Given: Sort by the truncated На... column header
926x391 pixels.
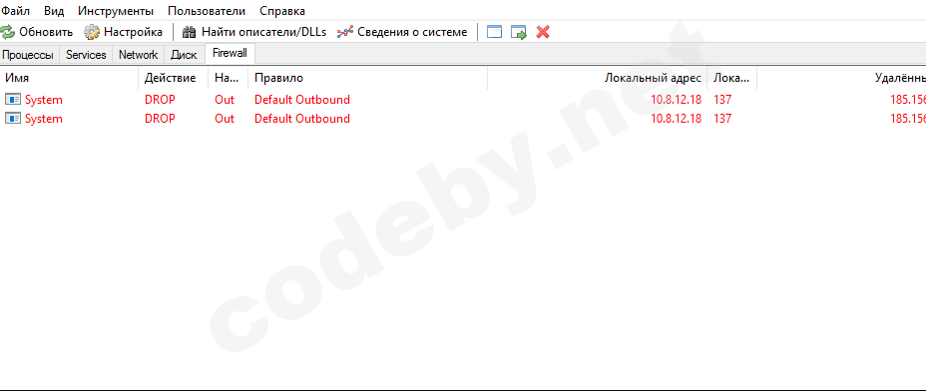Looking at the screenshot, I should click(228, 78).
